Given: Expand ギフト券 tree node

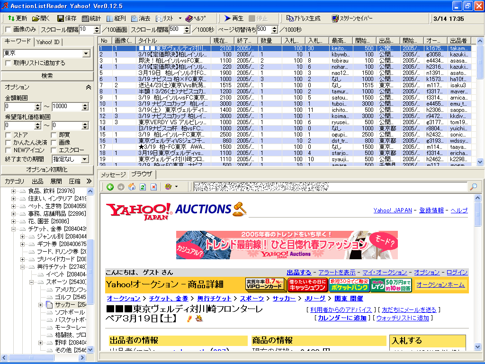Looking at the screenshot, I should coord(22,244).
